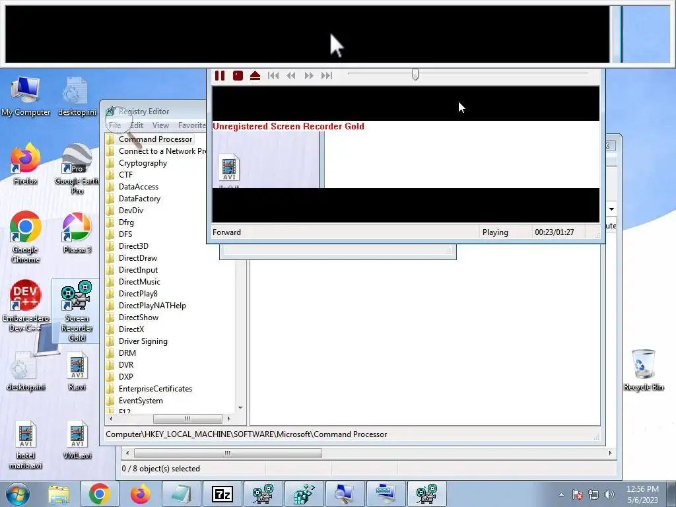
Task: Skip to end with the next-track button
Action: (x=327, y=76)
